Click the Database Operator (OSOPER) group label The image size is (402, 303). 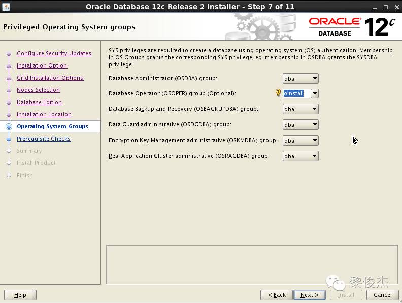tap(172, 93)
